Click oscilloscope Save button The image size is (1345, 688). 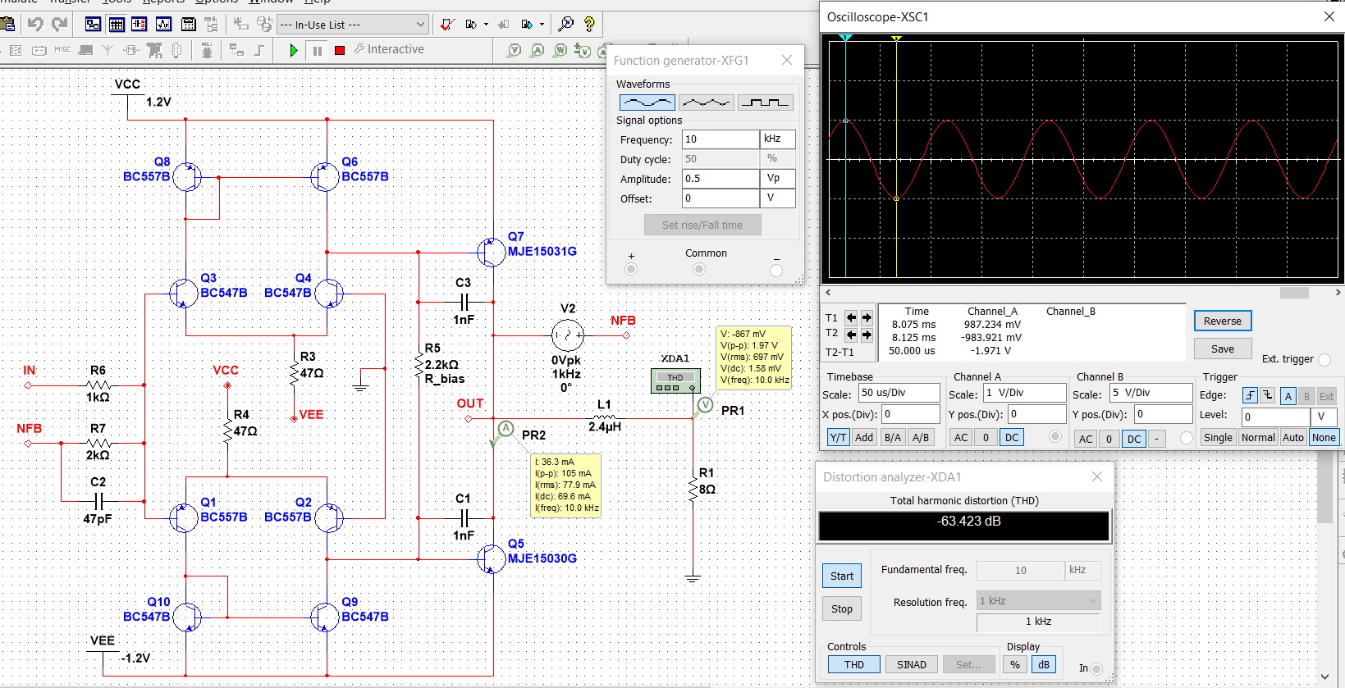(x=1223, y=349)
